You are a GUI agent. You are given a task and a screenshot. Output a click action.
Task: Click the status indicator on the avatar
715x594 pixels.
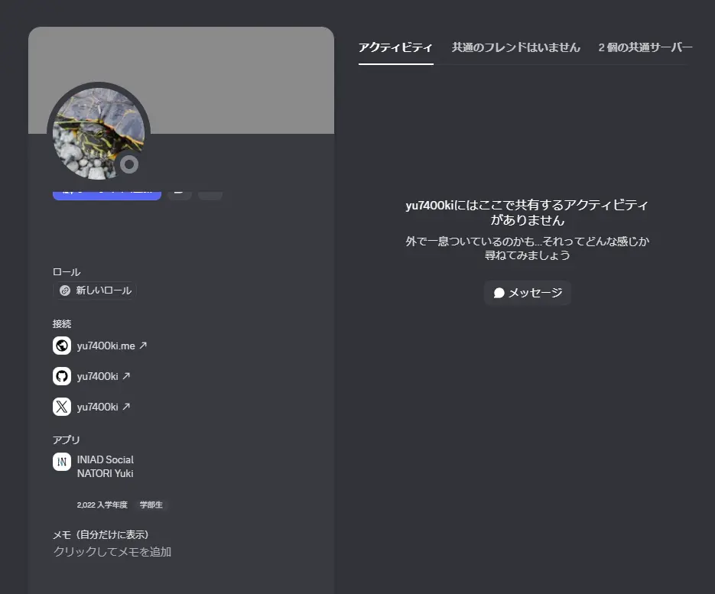129,164
